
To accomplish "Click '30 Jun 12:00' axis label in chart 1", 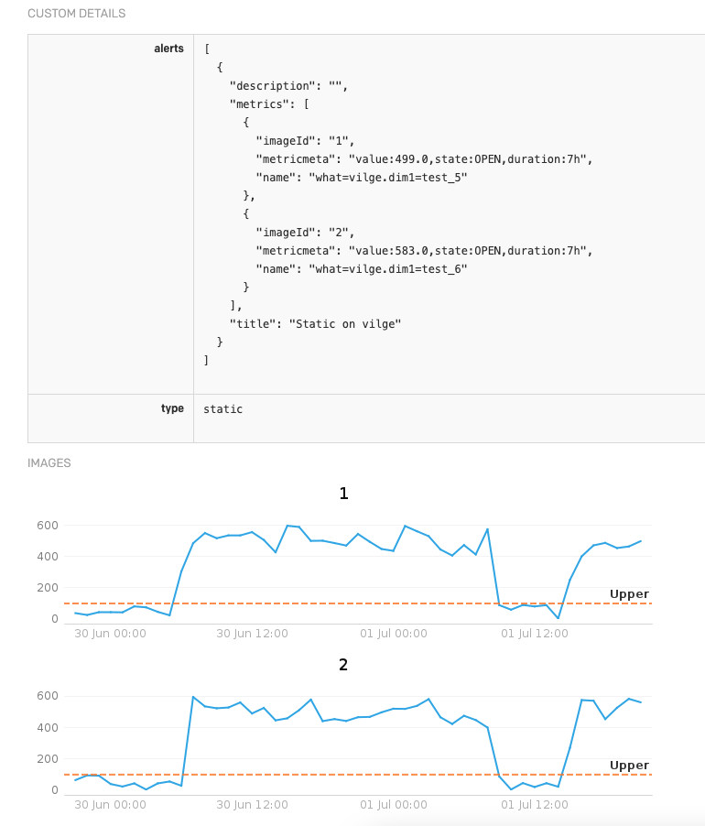I will pos(252,634).
